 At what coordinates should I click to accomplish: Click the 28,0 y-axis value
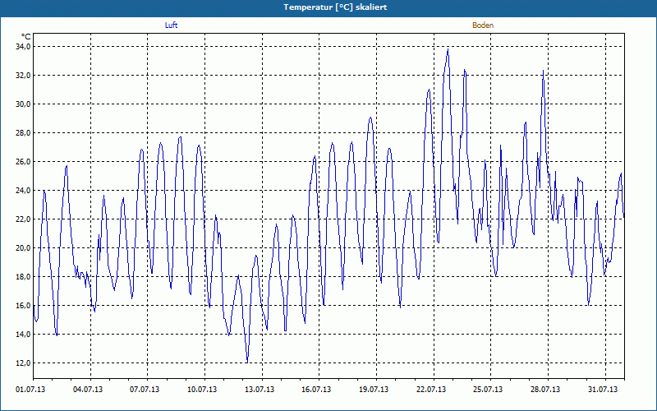pos(24,133)
